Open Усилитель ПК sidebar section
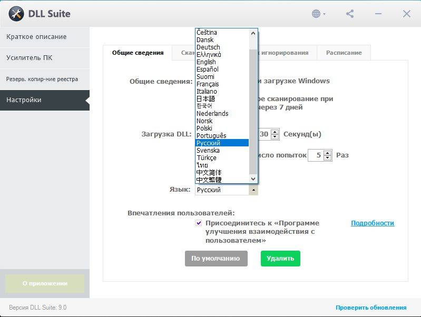The height and width of the screenshot is (317, 421). [45, 58]
